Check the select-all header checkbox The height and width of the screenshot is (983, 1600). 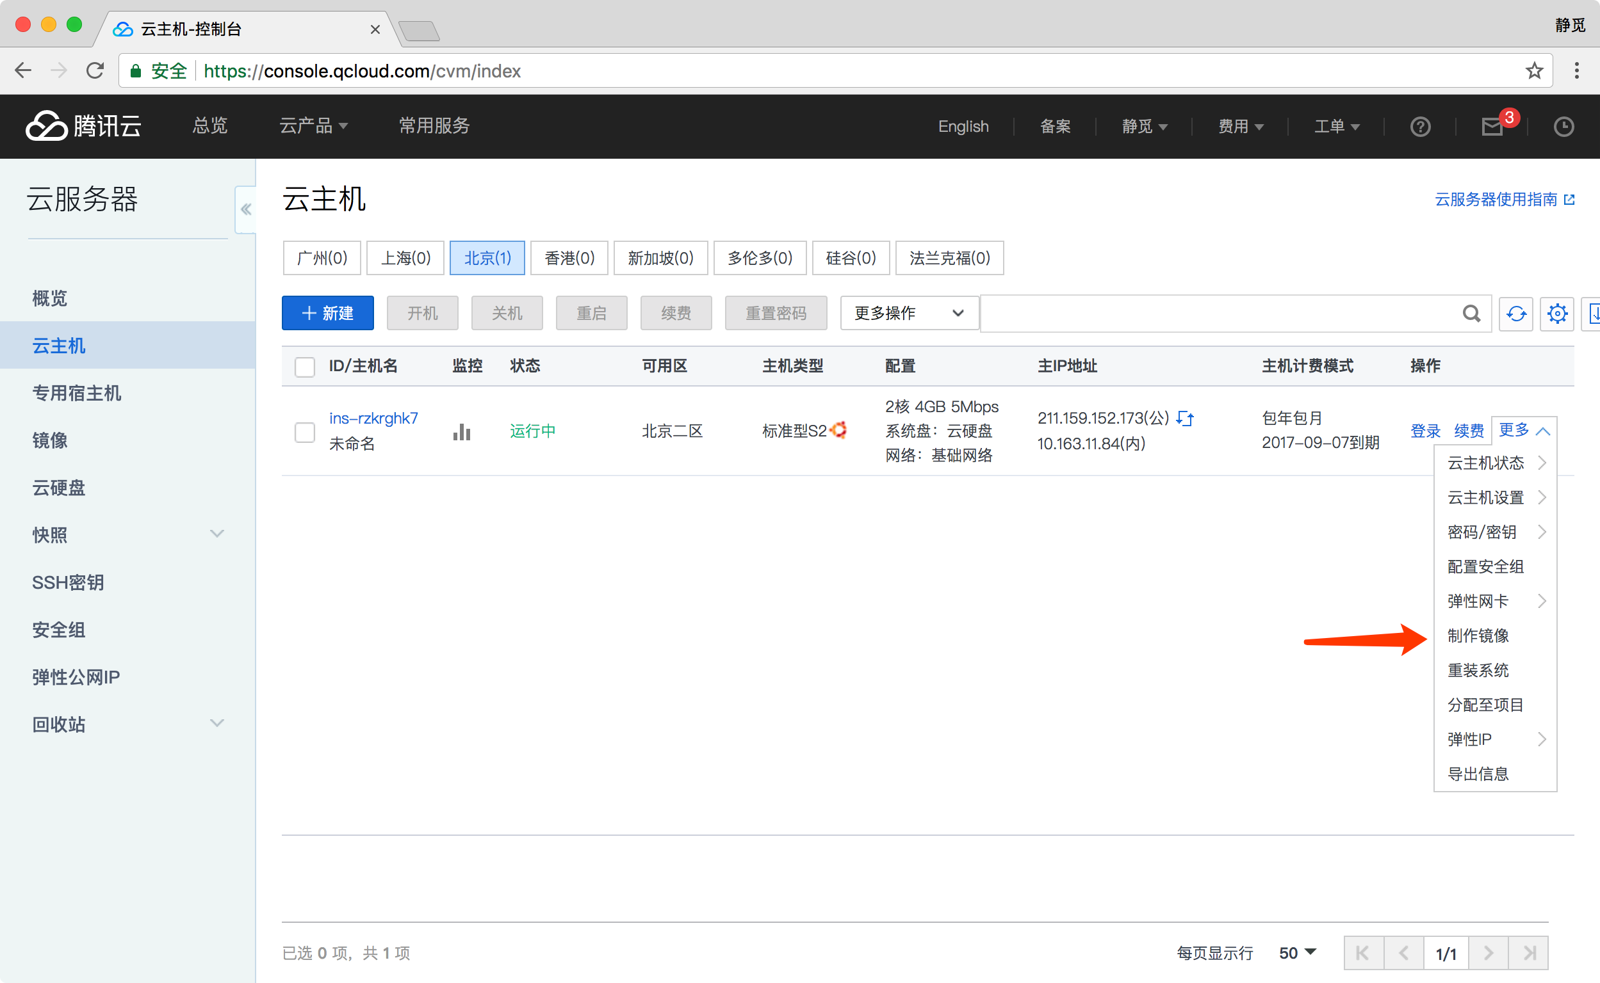[x=304, y=367]
